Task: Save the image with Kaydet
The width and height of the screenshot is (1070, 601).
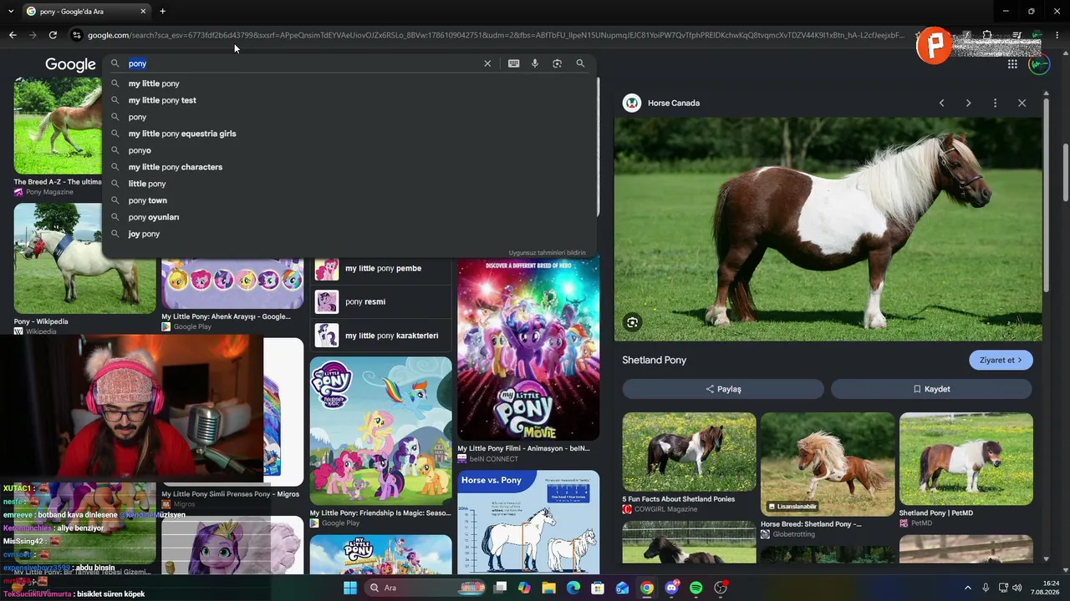Action: pos(931,389)
